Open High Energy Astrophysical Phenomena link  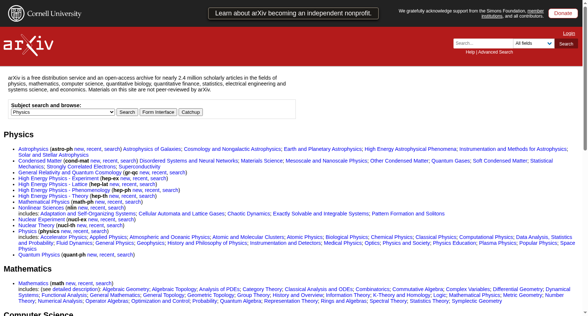point(410,149)
